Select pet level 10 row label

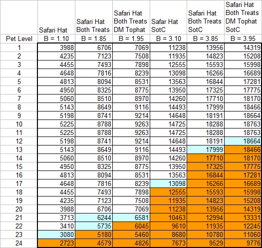click(x=19, y=124)
